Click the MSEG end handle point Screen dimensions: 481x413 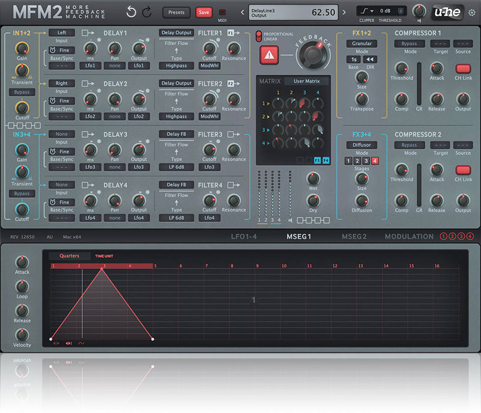[153, 339]
